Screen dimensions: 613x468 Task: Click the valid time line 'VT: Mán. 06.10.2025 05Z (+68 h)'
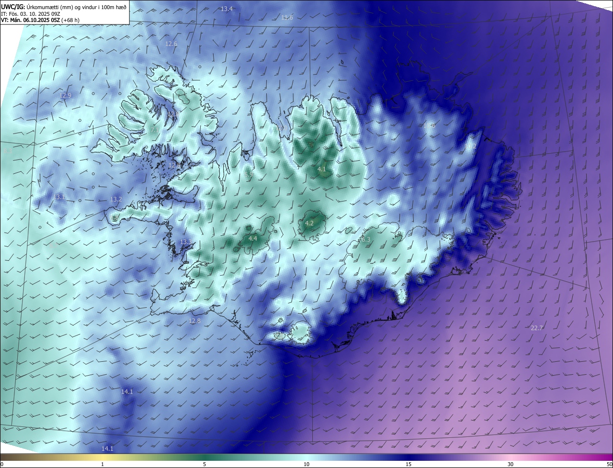[40, 20]
